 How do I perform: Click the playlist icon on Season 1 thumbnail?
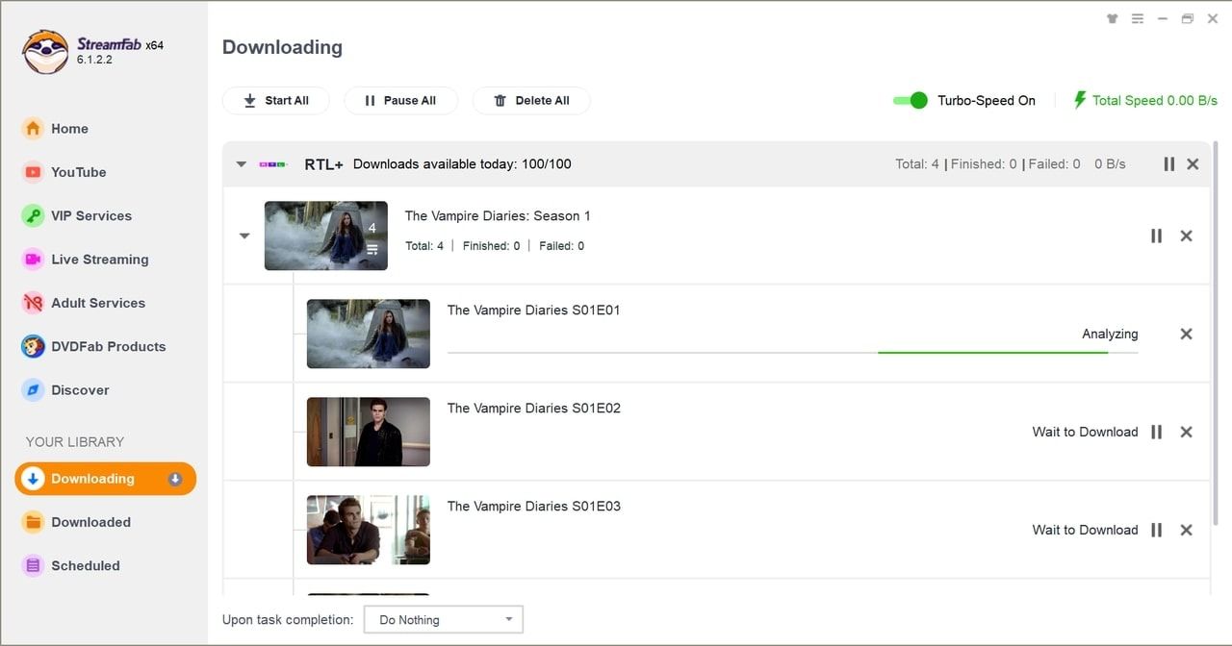372,250
